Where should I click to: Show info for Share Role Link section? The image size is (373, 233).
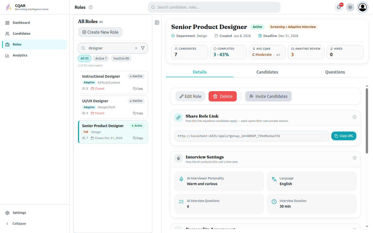click(355, 117)
